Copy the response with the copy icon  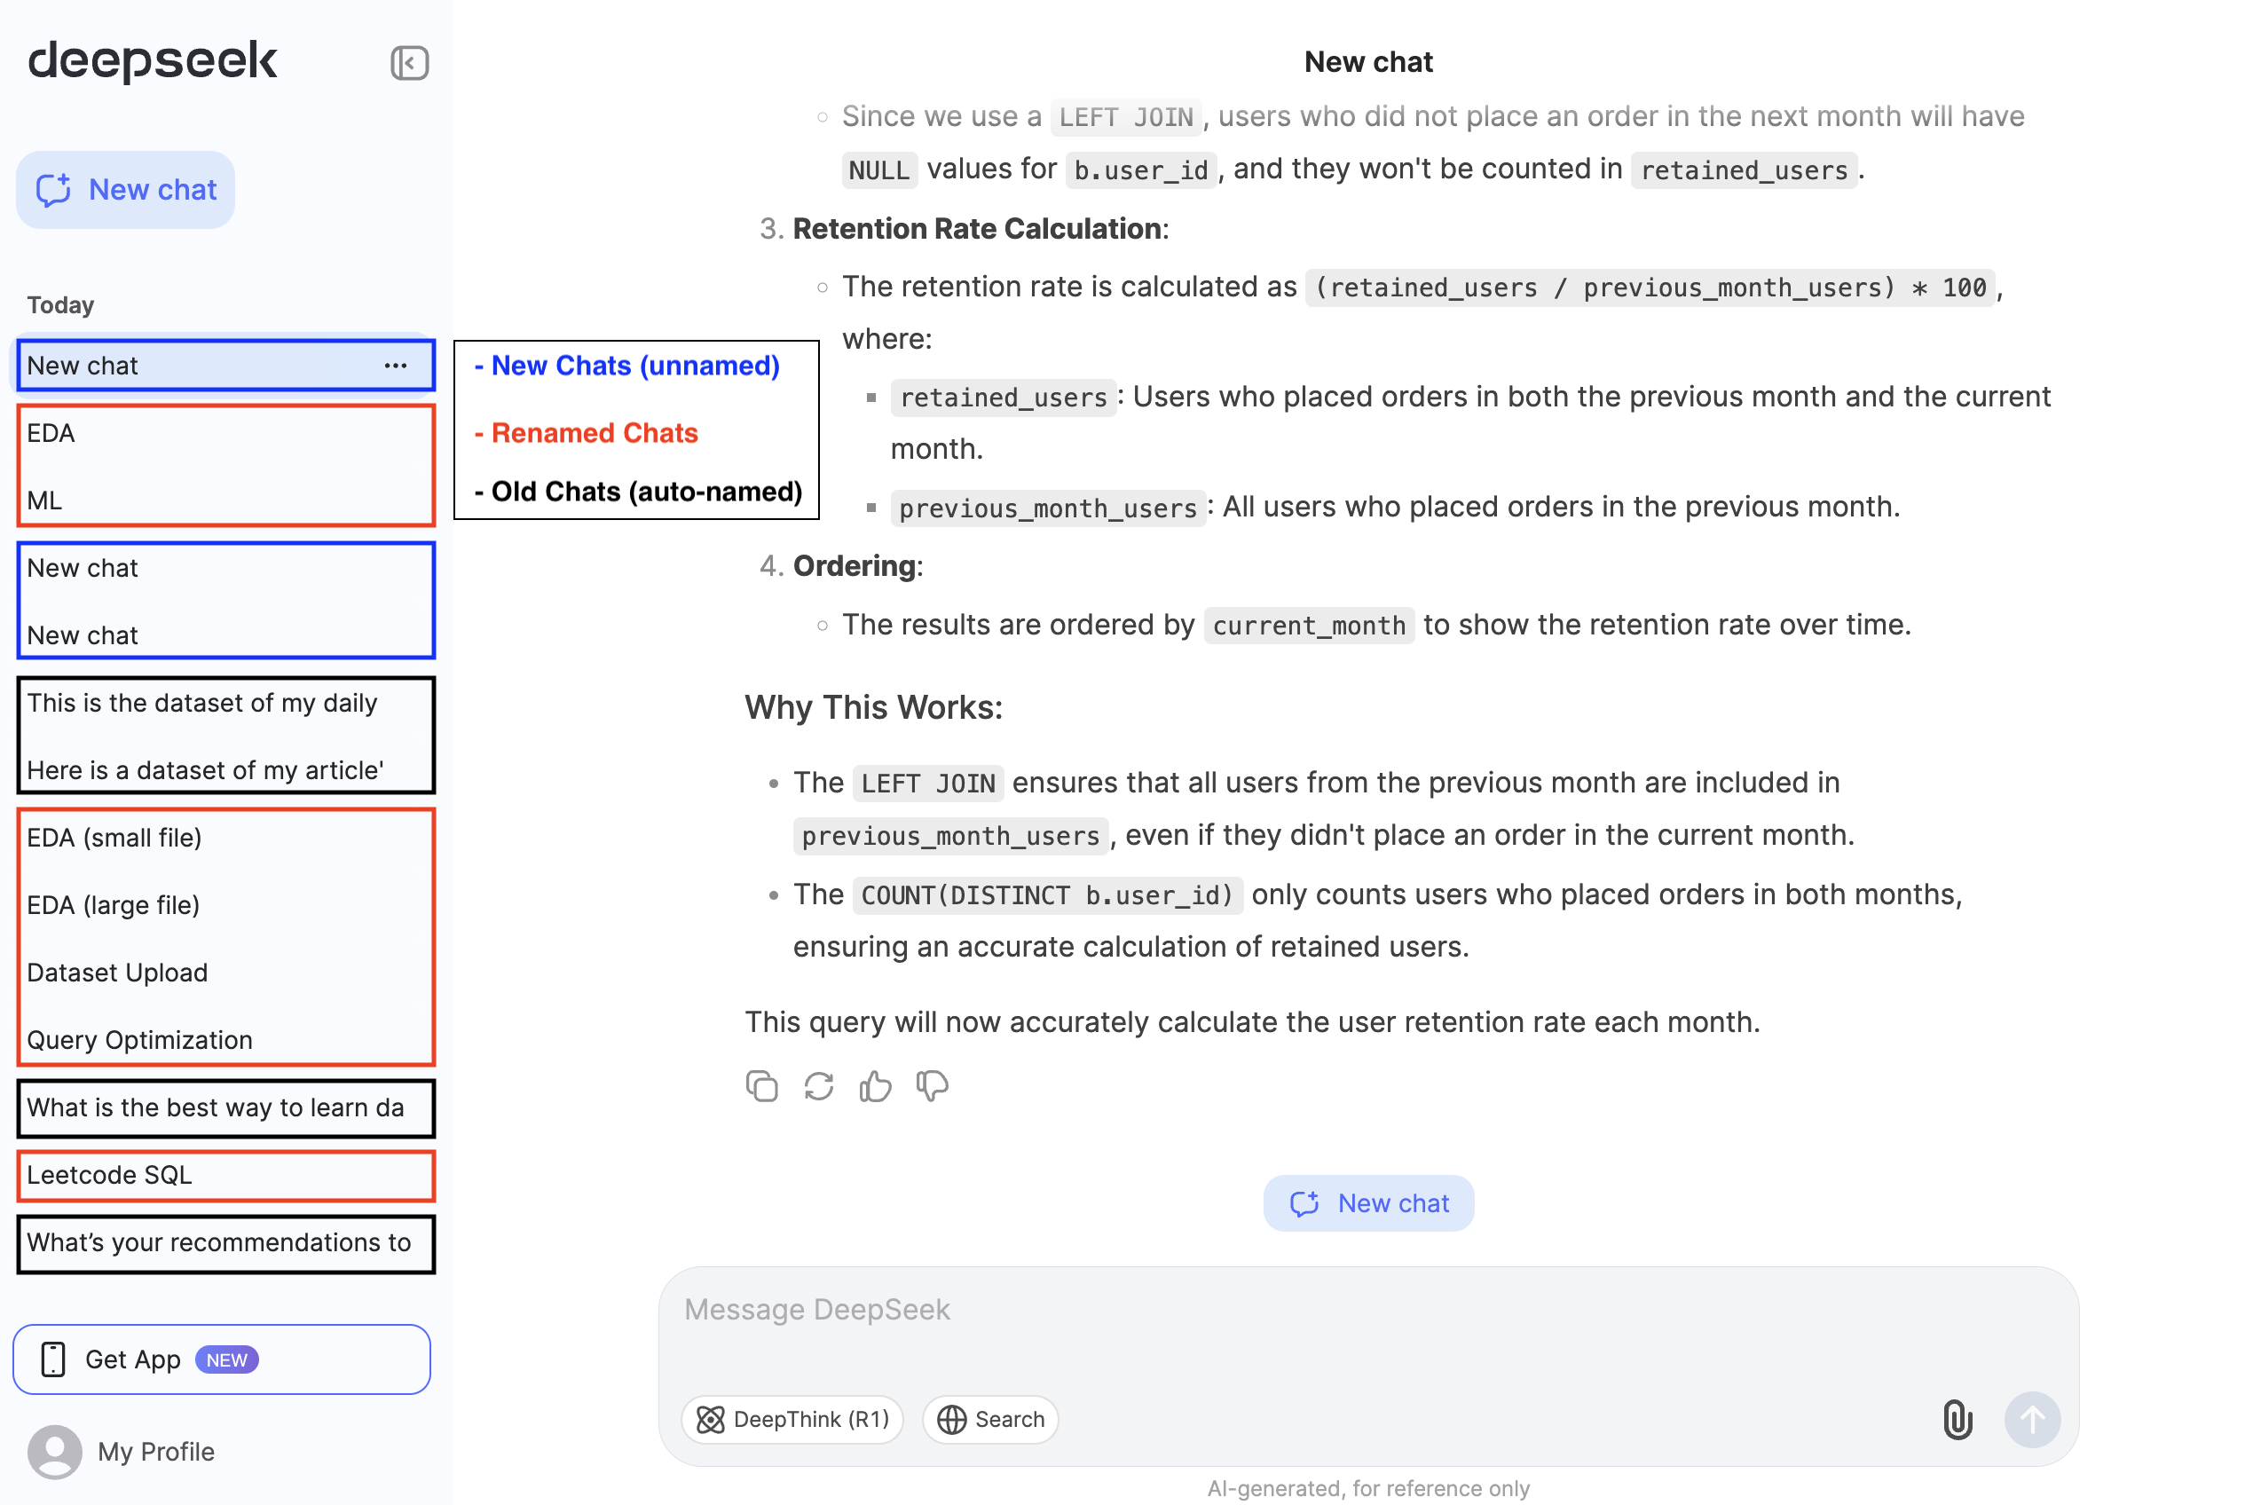[762, 1086]
